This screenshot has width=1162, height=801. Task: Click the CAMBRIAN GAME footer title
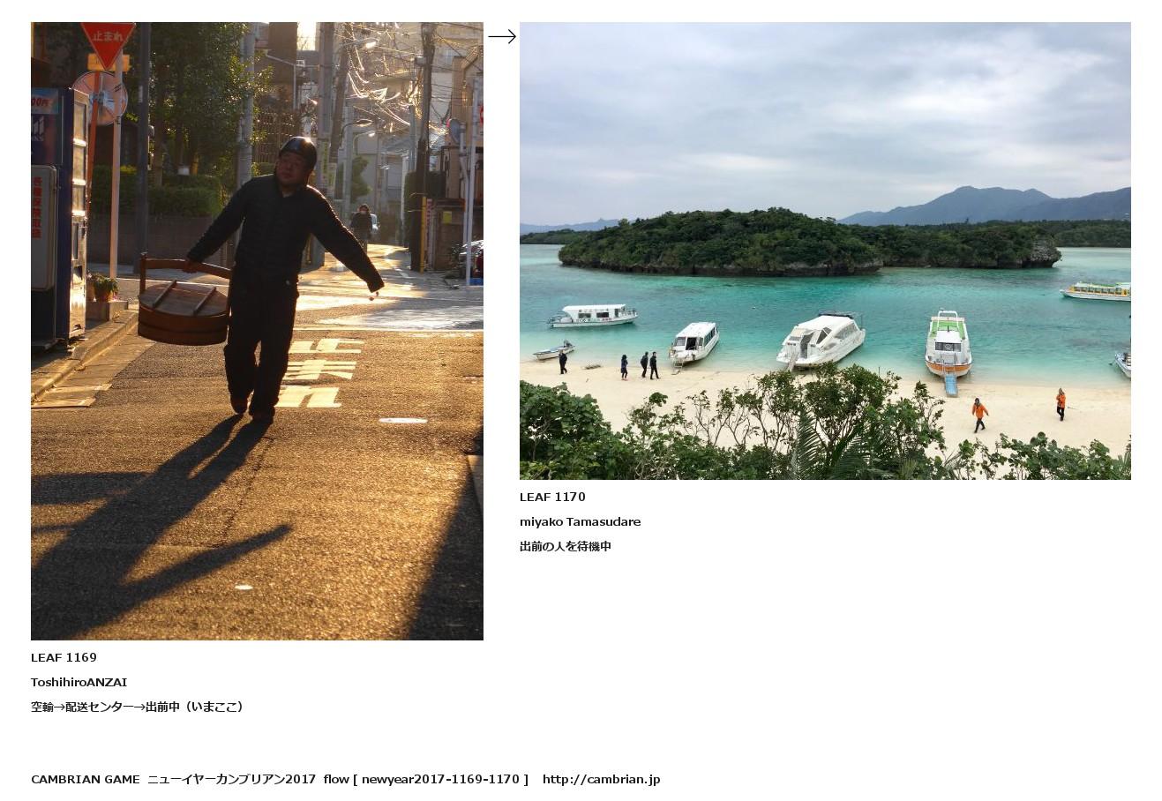click(x=85, y=779)
